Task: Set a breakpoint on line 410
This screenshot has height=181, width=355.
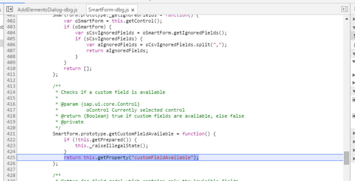Action: [11, 69]
